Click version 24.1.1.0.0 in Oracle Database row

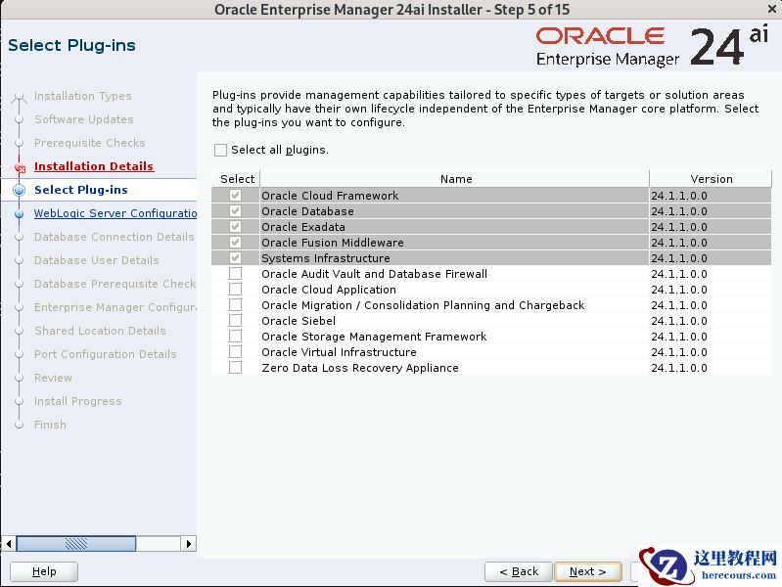pyautogui.click(x=679, y=211)
